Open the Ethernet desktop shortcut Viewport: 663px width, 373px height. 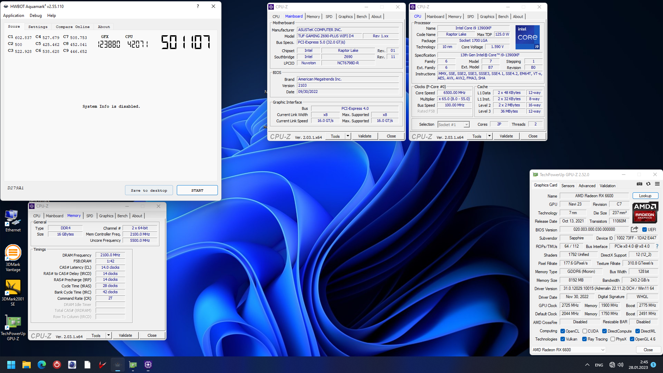pyautogui.click(x=13, y=221)
